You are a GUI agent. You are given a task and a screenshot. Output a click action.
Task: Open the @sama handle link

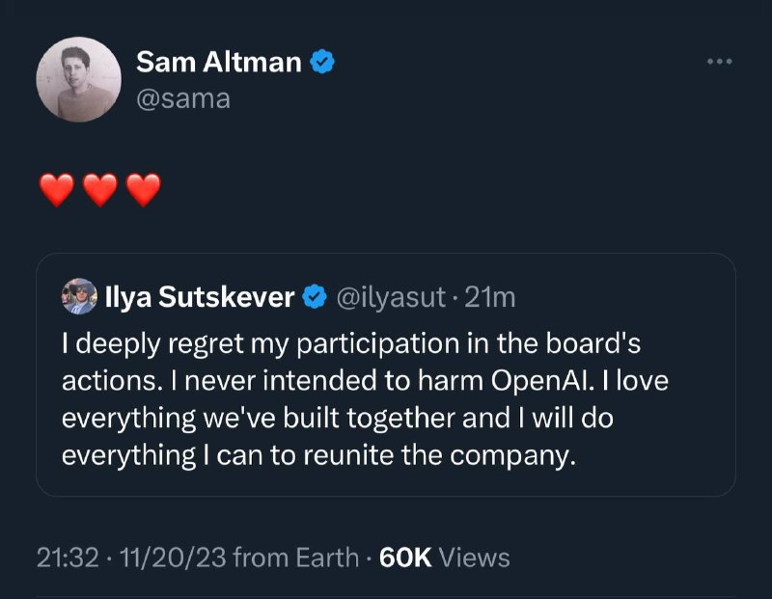[x=183, y=97]
